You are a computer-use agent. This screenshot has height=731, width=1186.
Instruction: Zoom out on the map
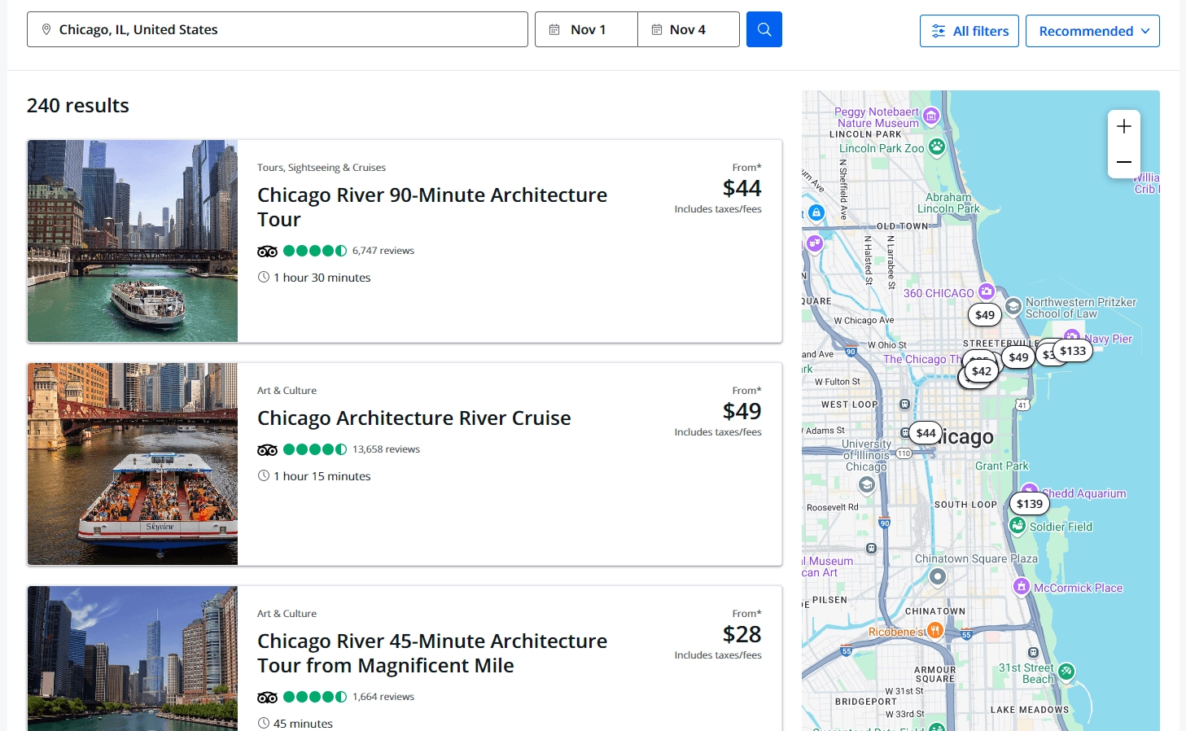[1123, 162]
